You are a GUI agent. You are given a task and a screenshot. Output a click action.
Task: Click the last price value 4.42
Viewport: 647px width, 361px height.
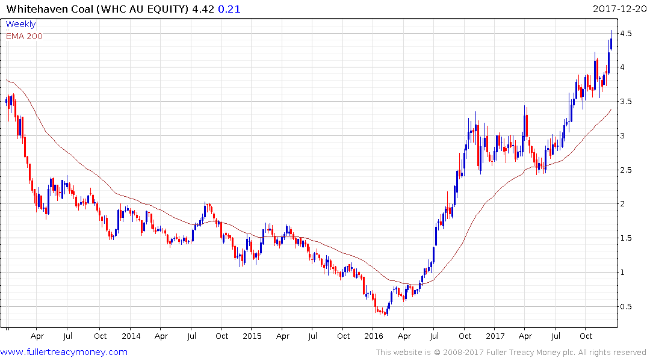(x=203, y=9)
